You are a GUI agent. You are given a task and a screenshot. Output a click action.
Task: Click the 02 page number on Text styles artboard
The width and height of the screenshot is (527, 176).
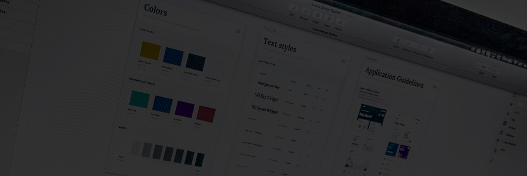344,61
